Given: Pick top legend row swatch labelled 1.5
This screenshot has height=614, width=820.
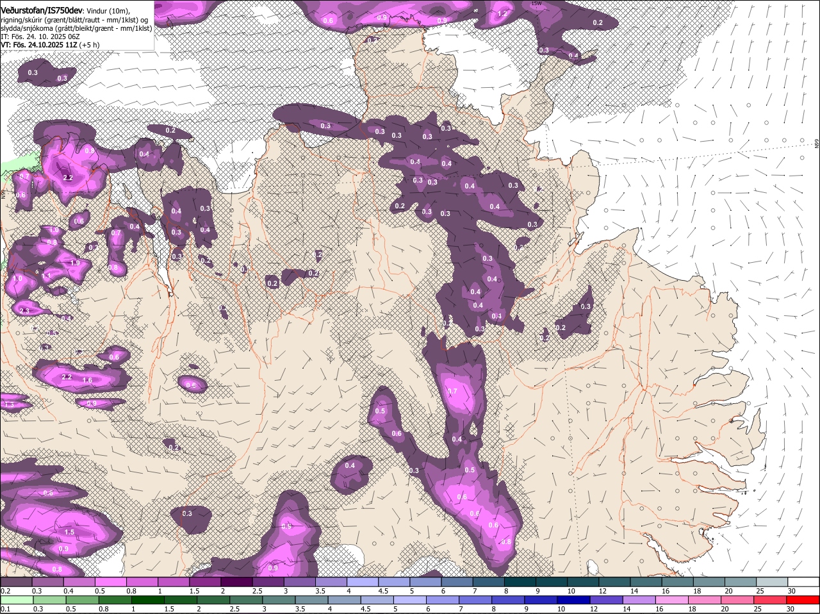Looking at the screenshot, I should click(204, 581).
